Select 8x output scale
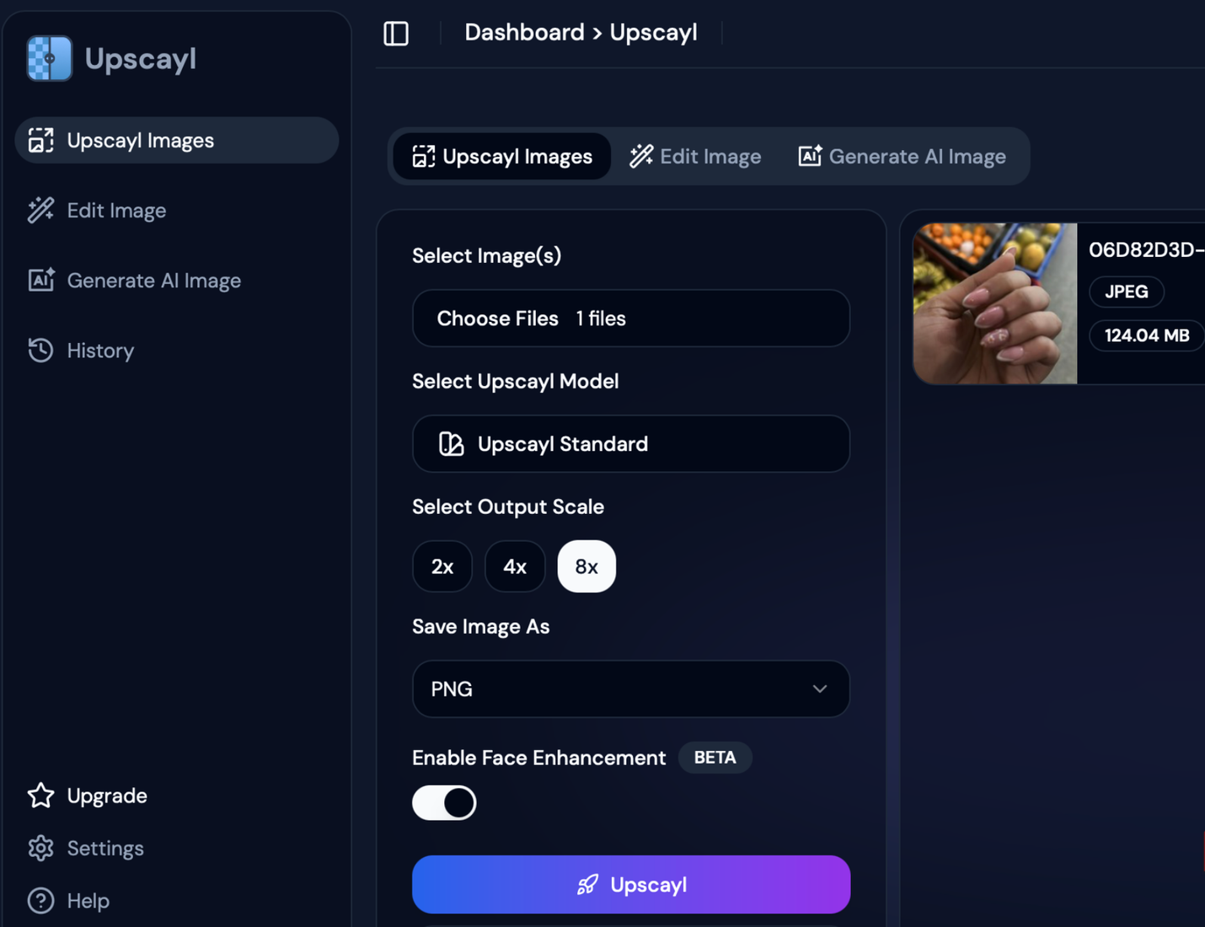 point(586,566)
